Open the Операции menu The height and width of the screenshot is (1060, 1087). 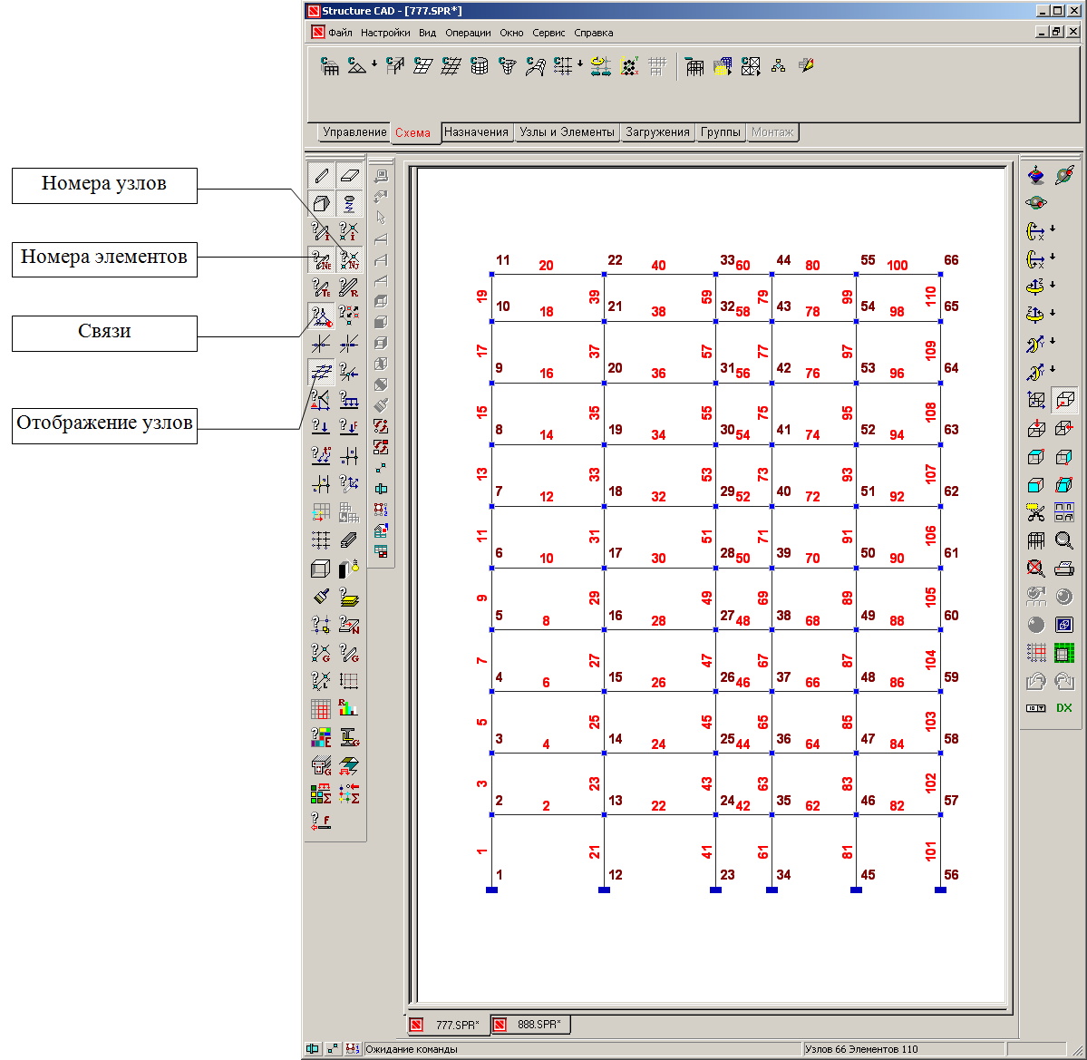coord(468,33)
